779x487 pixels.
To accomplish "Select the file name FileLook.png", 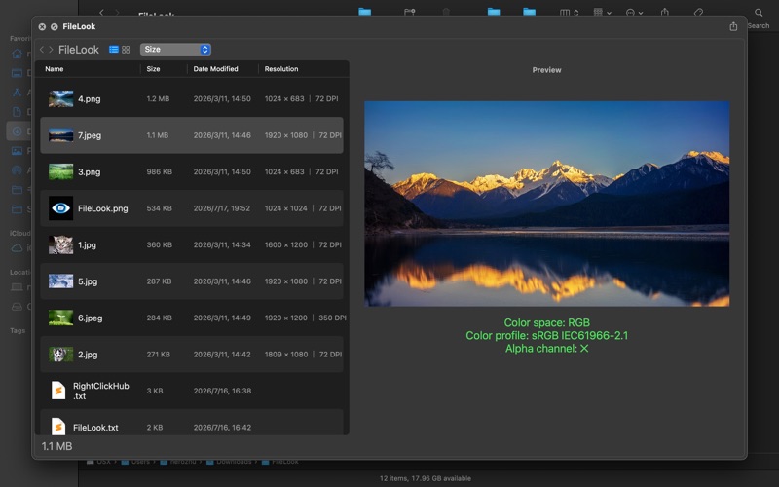I will (x=103, y=208).
